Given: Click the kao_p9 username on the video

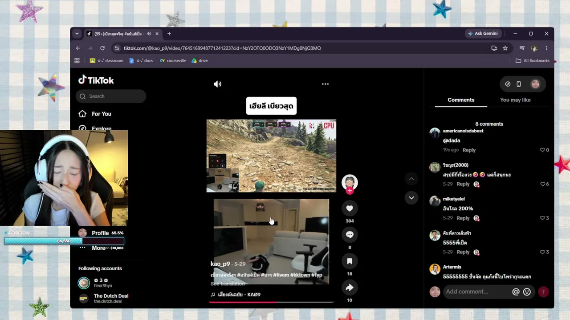Looking at the screenshot, I should [x=220, y=264].
